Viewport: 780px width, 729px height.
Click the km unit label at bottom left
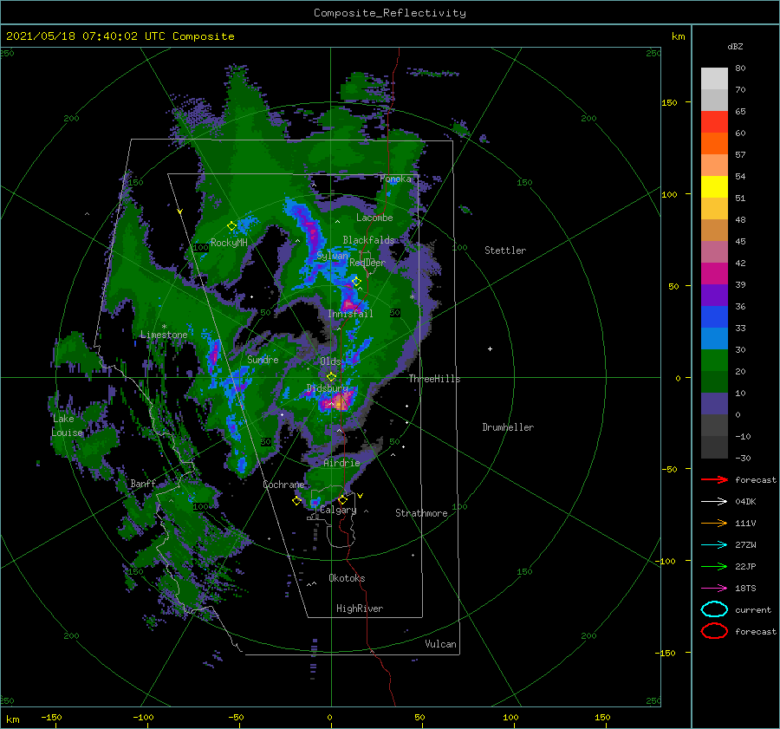[13, 719]
